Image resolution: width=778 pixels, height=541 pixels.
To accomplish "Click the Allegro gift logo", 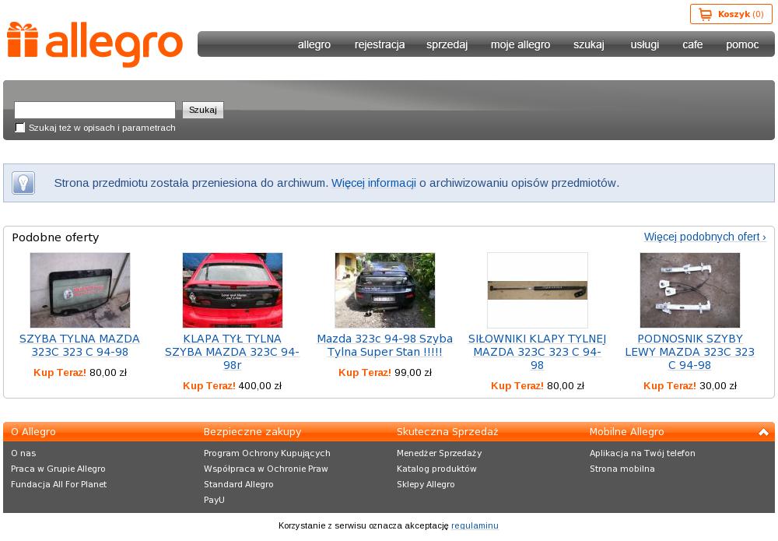I will pyautogui.click(x=95, y=44).
